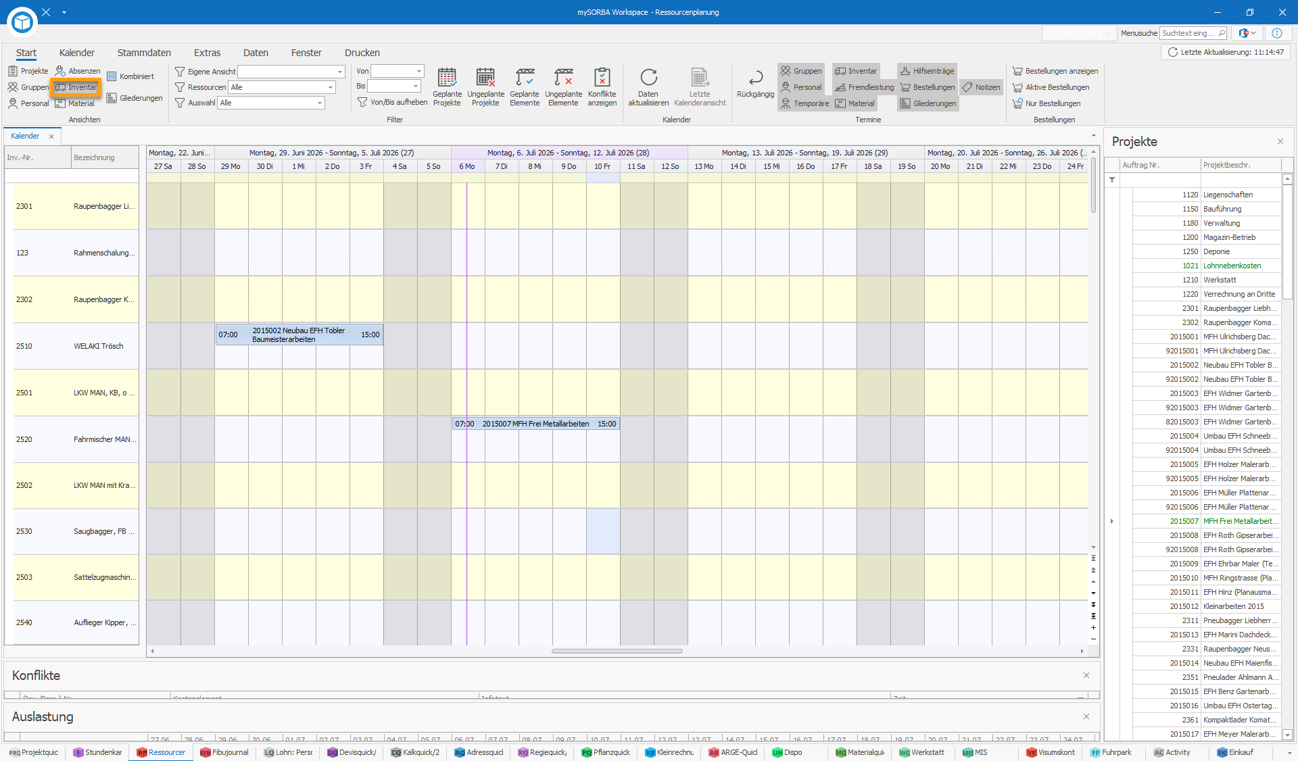Click the Neubau EFH Tobler Baumeisterarbeiten appointment
Image resolution: width=1298 pixels, height=761 pixels.
(x=299, y=335)
